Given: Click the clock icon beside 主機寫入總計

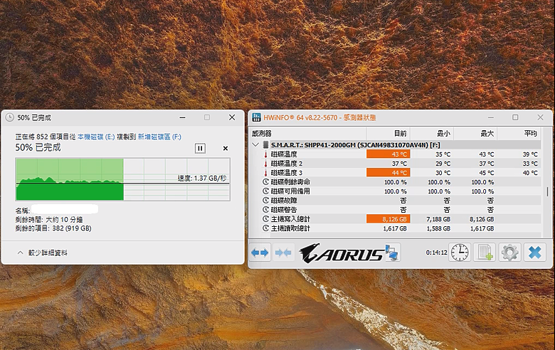Looking at the screenshot, I should click(x=266, y=219).
